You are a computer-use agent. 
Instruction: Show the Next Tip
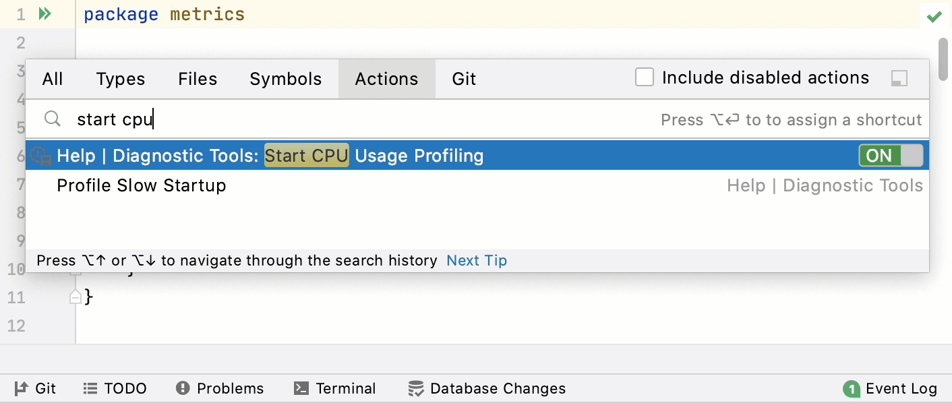tap(477, 260)
